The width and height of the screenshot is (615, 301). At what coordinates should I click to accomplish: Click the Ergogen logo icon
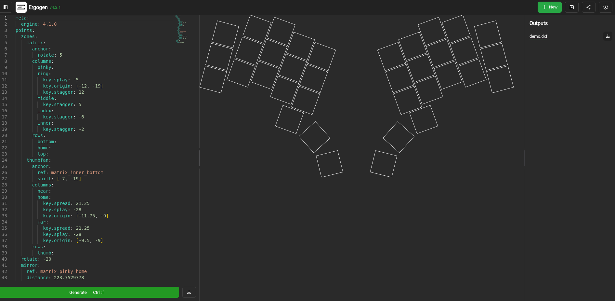tap(21, 7)
